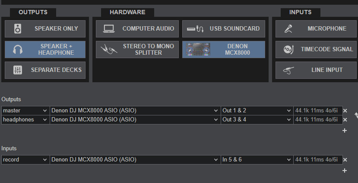This screenshot has height=183, width=358.
Task: Remove the headphones output row
Action: point(345,120)
